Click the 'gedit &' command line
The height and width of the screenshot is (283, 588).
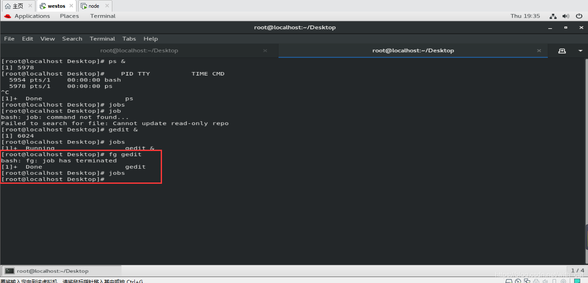69,129
